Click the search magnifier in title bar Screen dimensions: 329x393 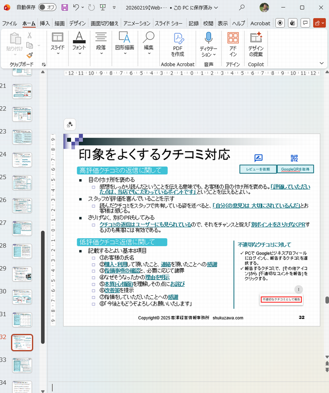242,7
